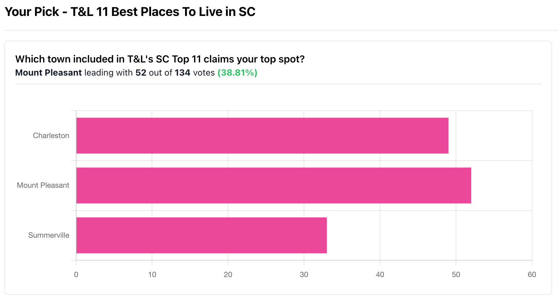Click the 50 tick label on the axis
This screenshot has height=298, width=558.
[x=456, y=275]
